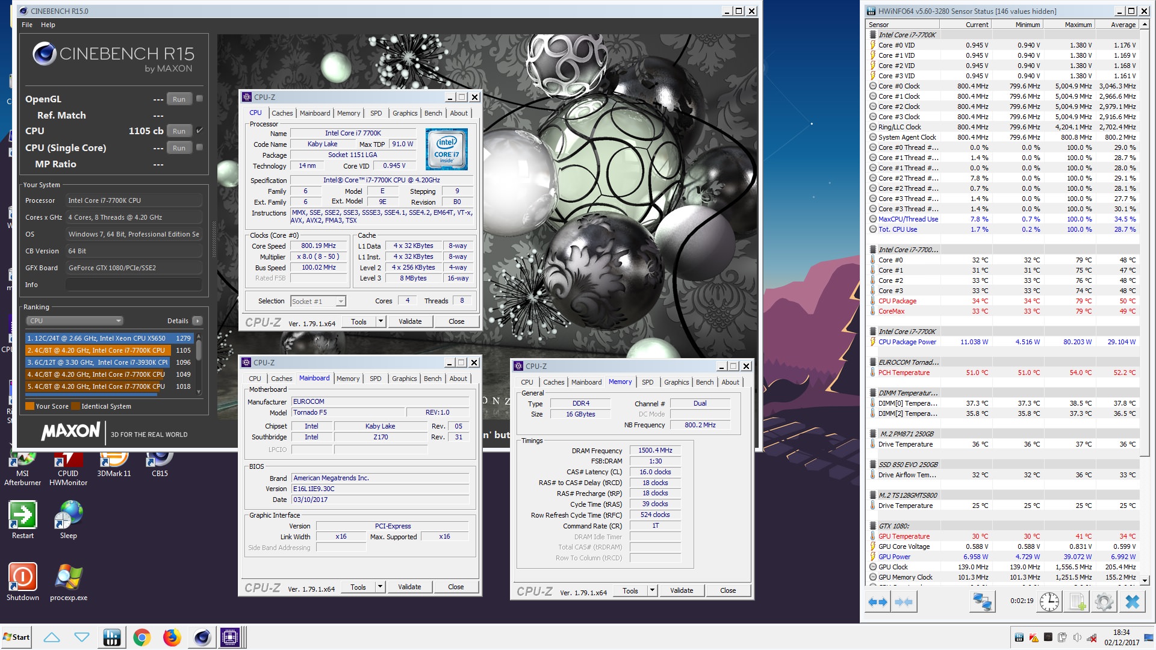Click HWiNFO expand columns arrows icon
The width and height of the screenshot is (1156, 650).
pyautogui.click(x=878, y=602)
